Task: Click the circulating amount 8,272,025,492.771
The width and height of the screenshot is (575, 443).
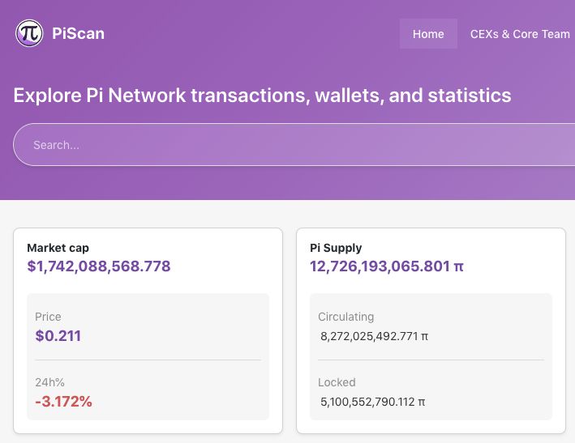Action: (369, 336)
